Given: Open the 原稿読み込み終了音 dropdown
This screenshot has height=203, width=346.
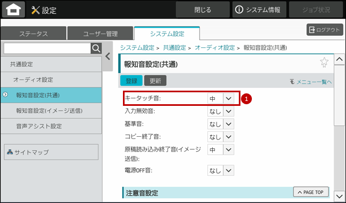Looking at the screenshot, I should coord(221,150).
